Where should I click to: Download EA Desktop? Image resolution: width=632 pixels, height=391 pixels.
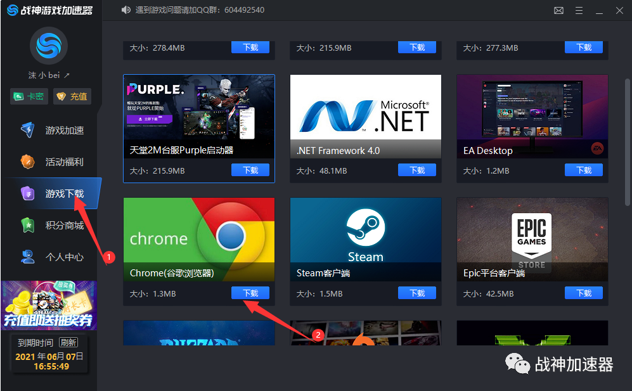coord(584,170)
